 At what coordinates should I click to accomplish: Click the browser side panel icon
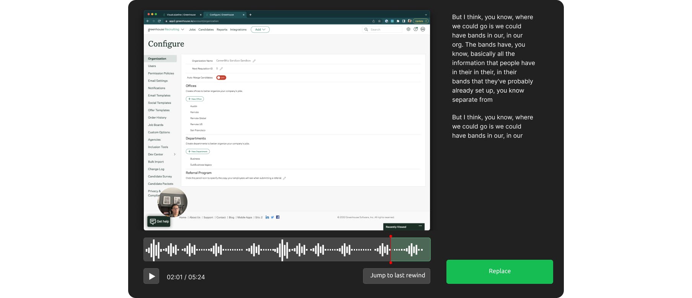click(x=404, y=21)
